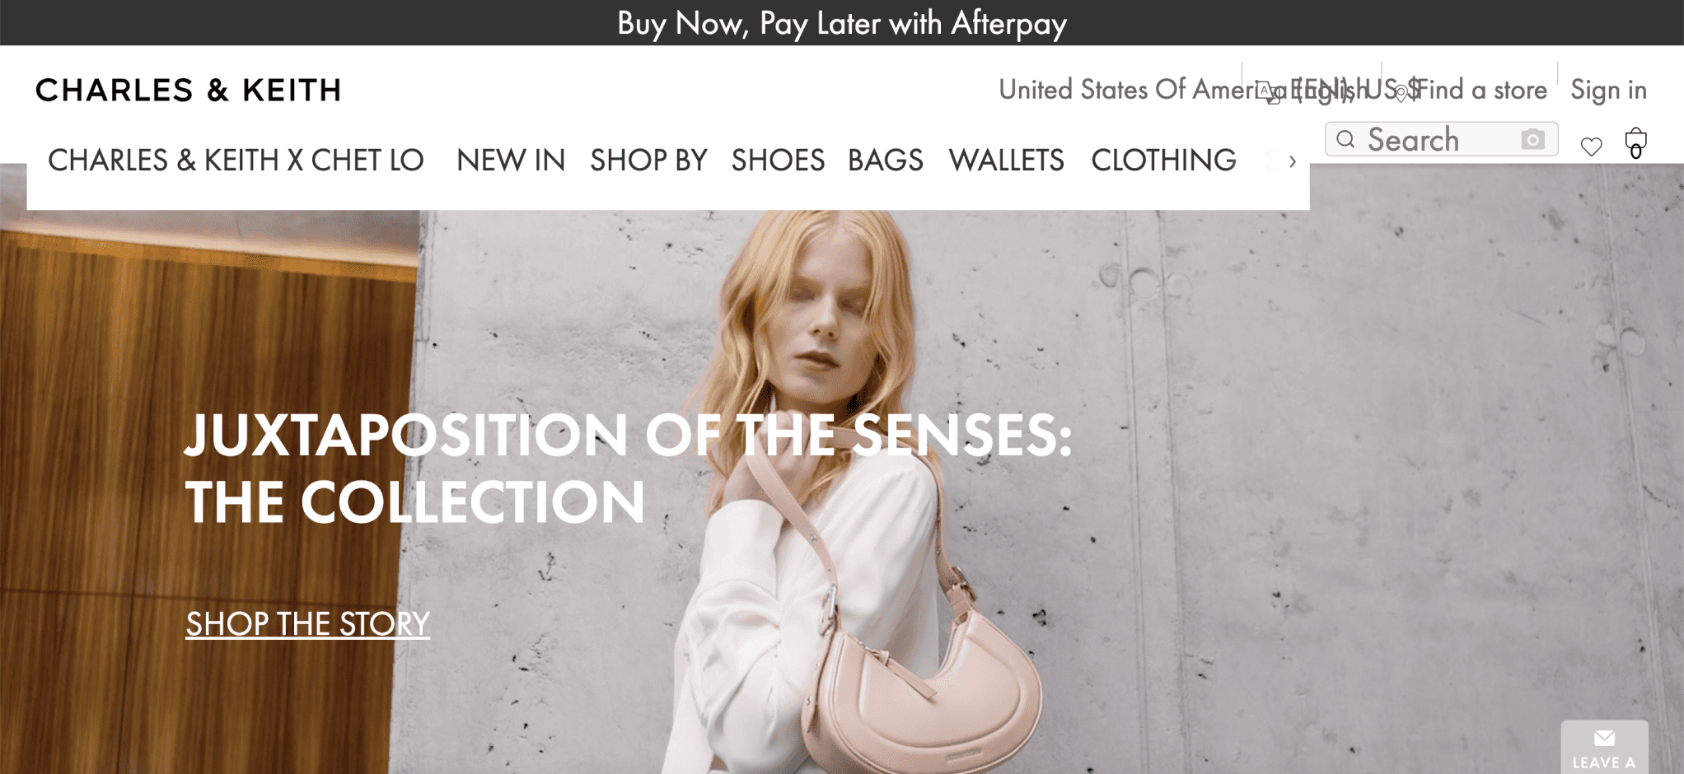
Task: Click the magnifying glass search icon
Action: 1345,139
